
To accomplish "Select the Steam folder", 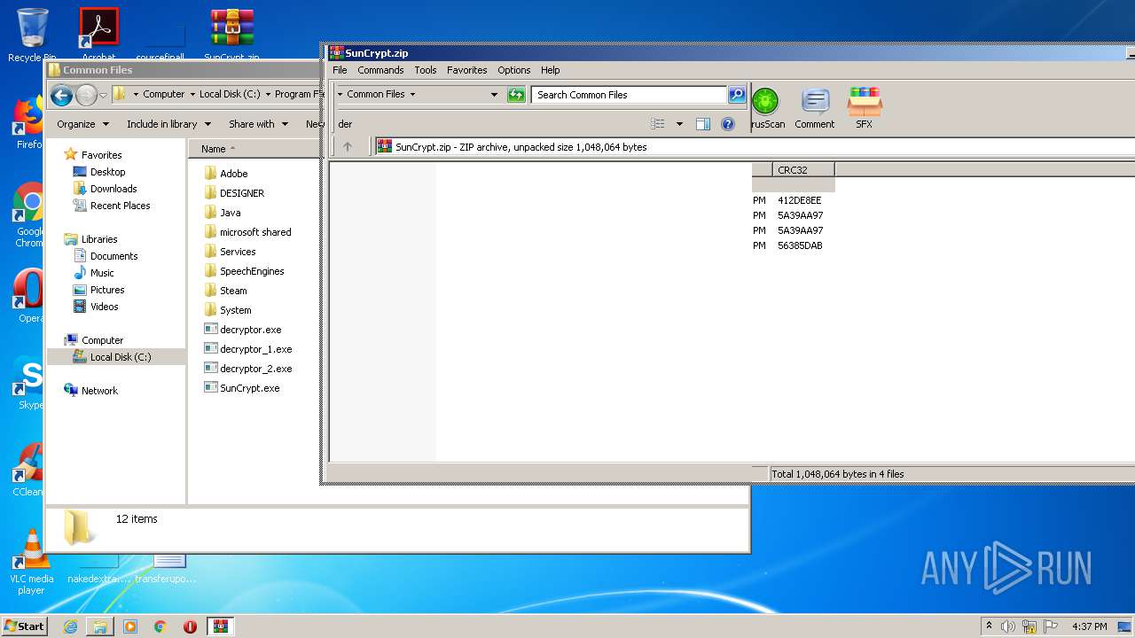I will point(233,291).
